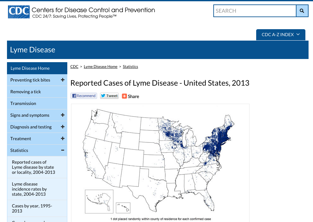This screenshot has height=222, width=313.
Task: Select Removing a tick menu item
Action: [26, 92]
